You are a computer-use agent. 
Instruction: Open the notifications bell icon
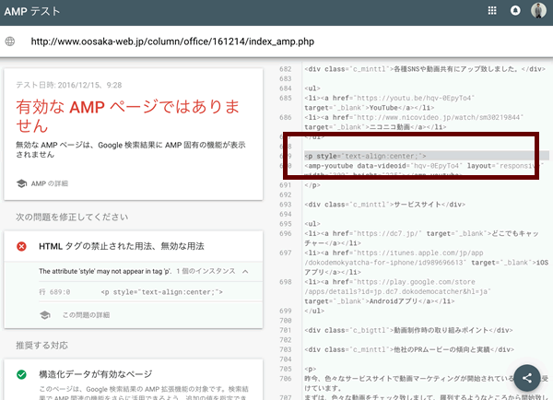(x=515, y=11)
